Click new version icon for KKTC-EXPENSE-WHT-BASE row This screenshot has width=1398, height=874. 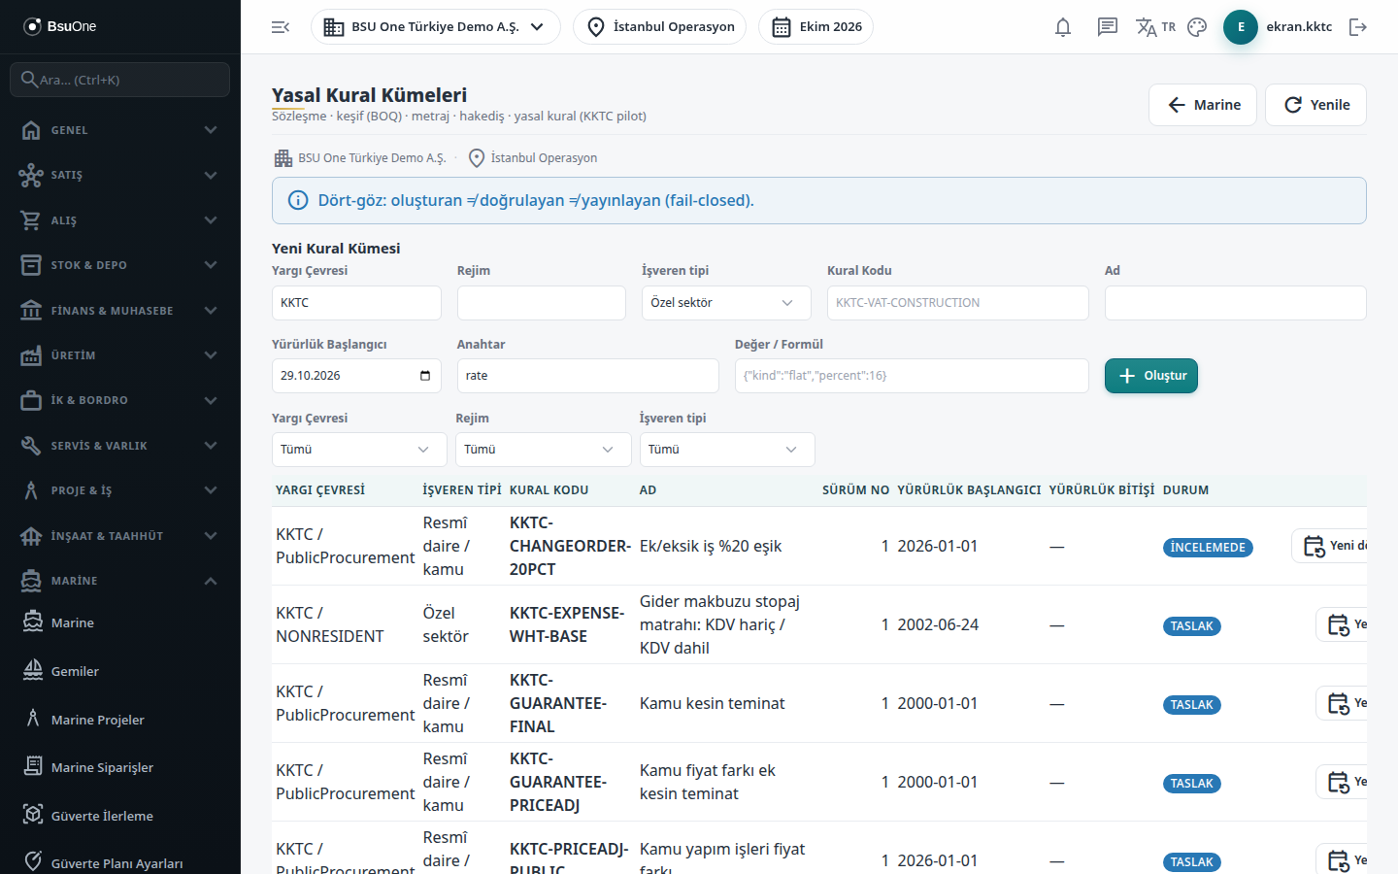(1341, 624)
